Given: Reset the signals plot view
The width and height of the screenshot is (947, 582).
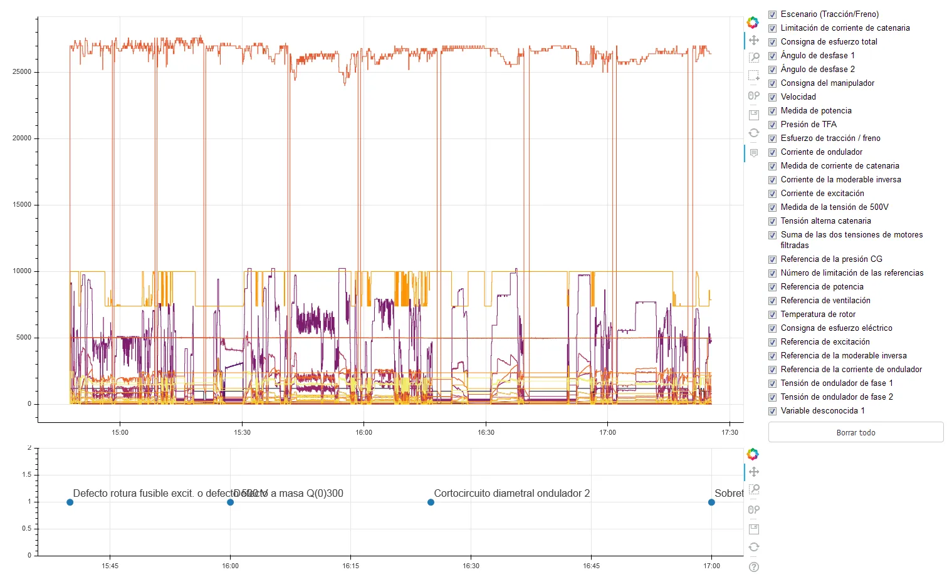Looking at the screenshot, I should 754,133.
